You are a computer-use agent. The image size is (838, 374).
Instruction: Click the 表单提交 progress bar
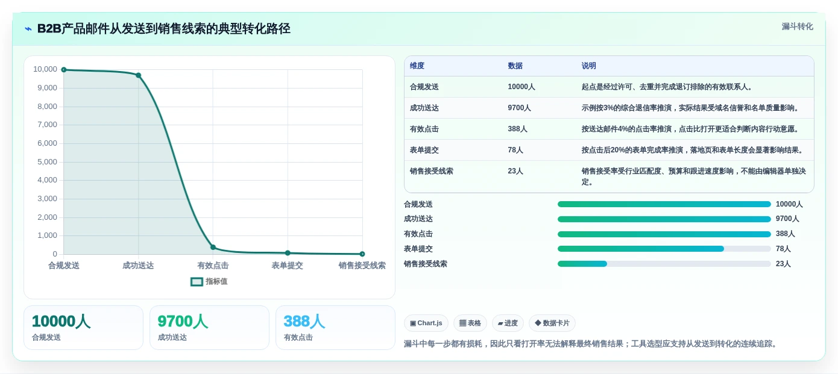(x=664, y=249)
